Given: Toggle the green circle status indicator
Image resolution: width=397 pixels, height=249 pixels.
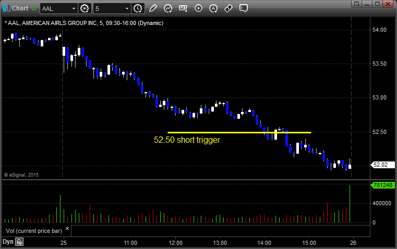Looking at the screenshot, I should click(34, 8).
